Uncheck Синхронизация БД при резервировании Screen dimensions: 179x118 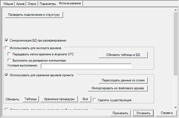coord(7,40)
